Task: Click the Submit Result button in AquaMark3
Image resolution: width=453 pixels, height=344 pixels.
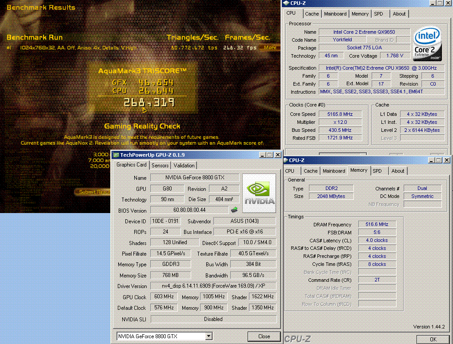Action: [x=93, y=192]
